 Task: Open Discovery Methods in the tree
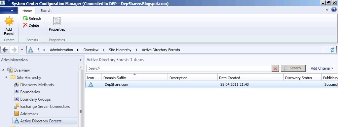(37, 85)
